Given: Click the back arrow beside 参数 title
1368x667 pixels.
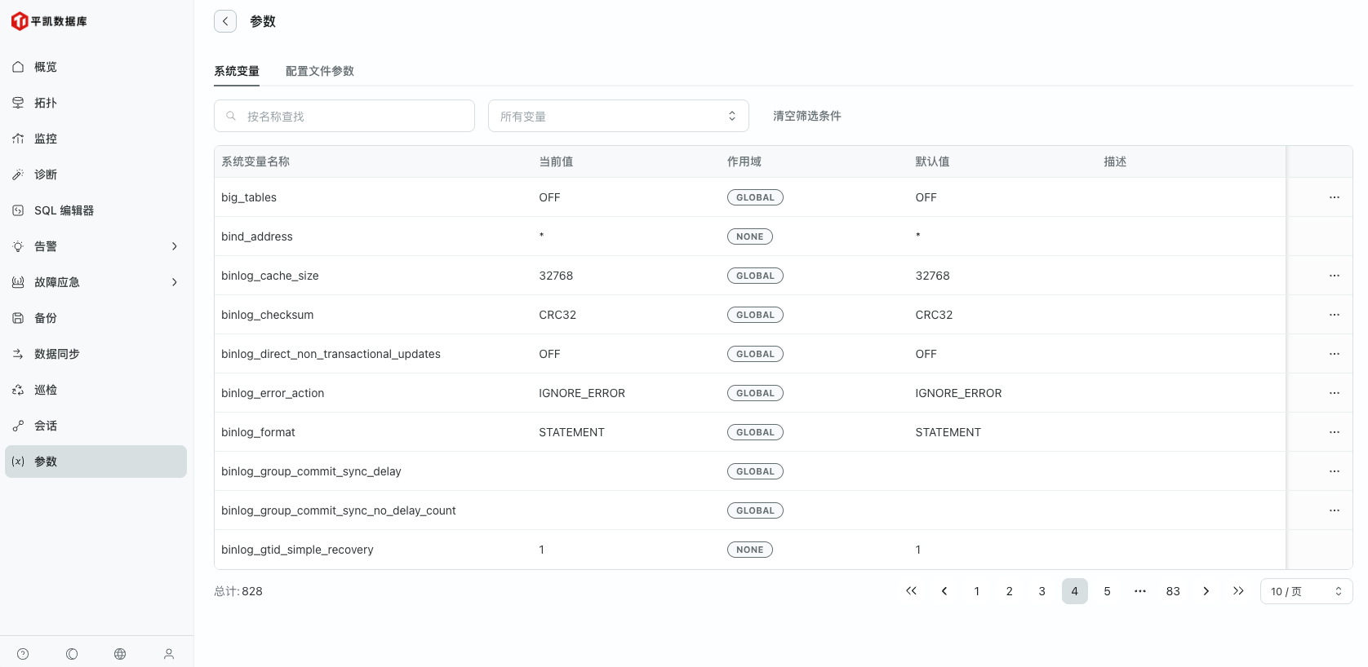Looking at the screenshot, I should coord(225,21).
